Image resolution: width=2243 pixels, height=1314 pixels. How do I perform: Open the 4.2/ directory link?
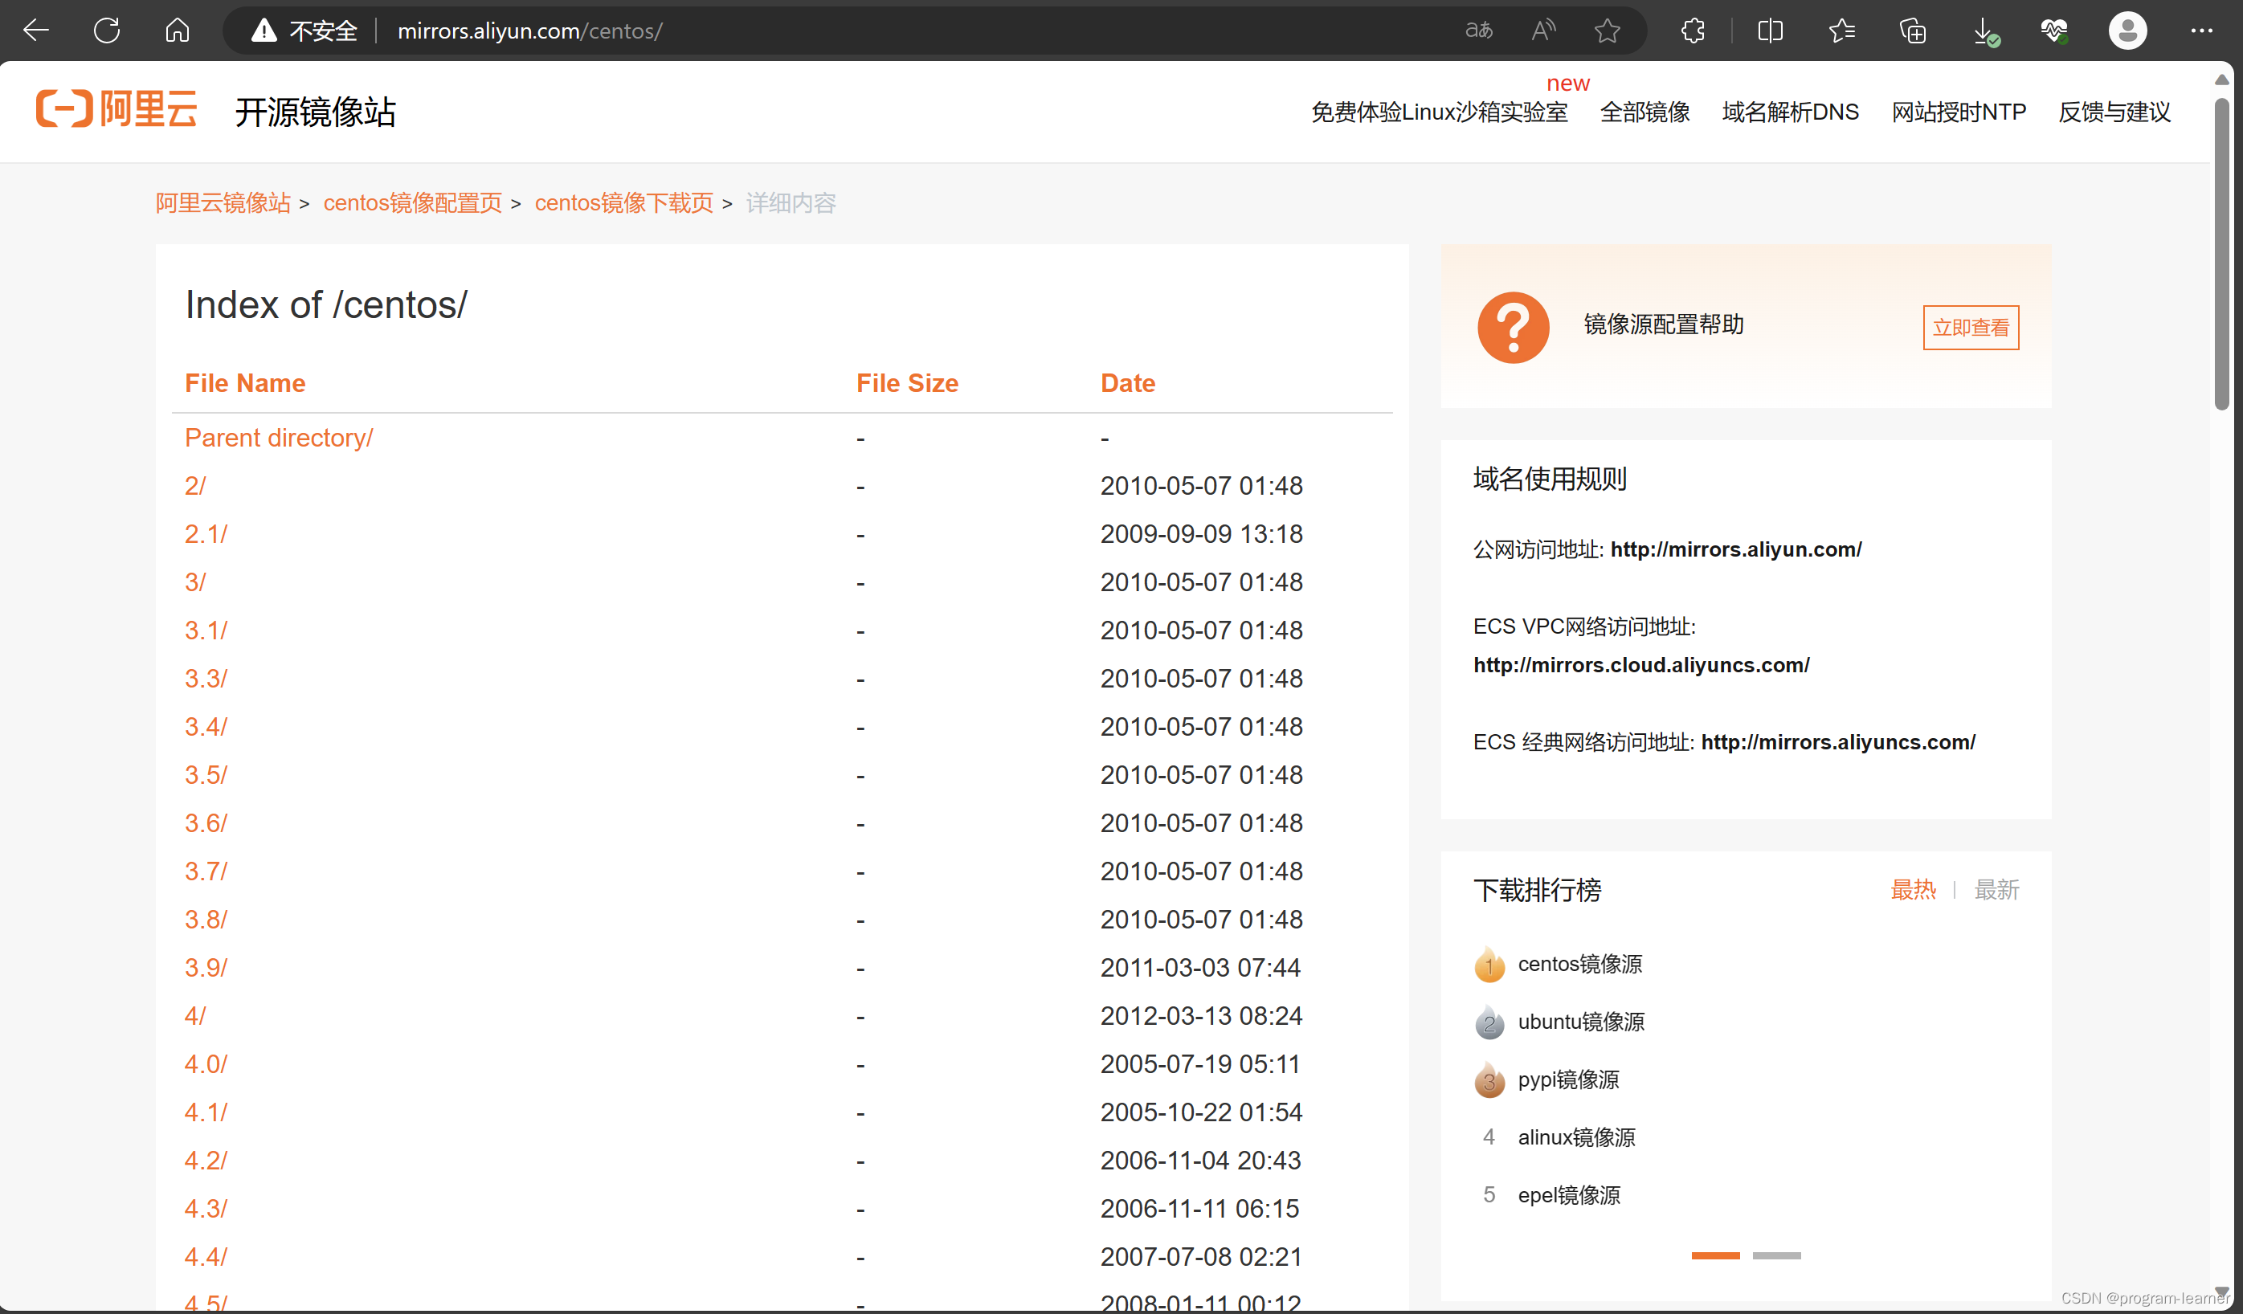206,1160
